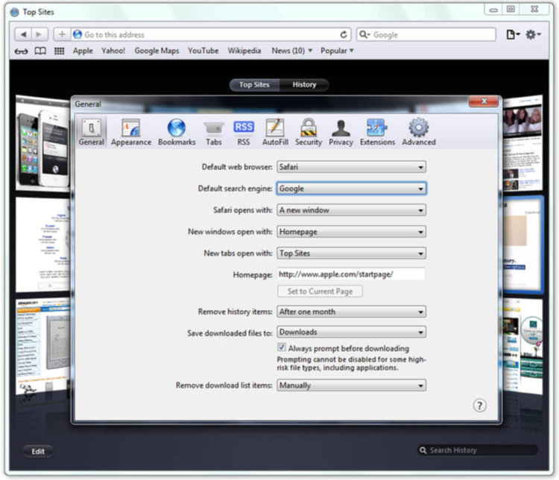Open the page menu icon

[513, 34]
